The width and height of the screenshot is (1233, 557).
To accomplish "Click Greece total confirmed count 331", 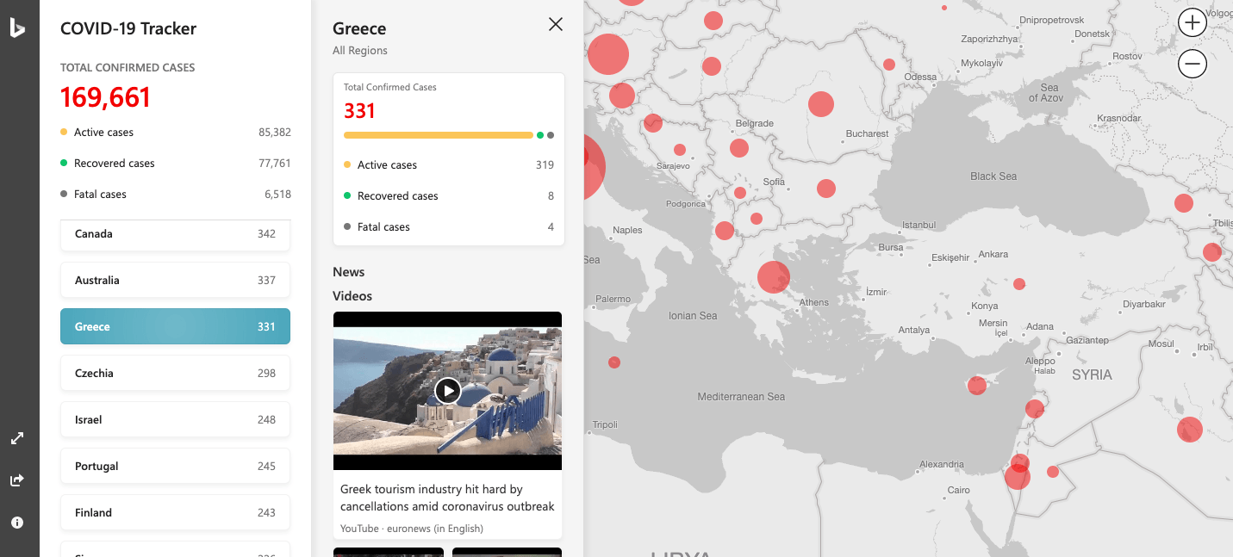I will pyautogui.click(x=359, y=111).
